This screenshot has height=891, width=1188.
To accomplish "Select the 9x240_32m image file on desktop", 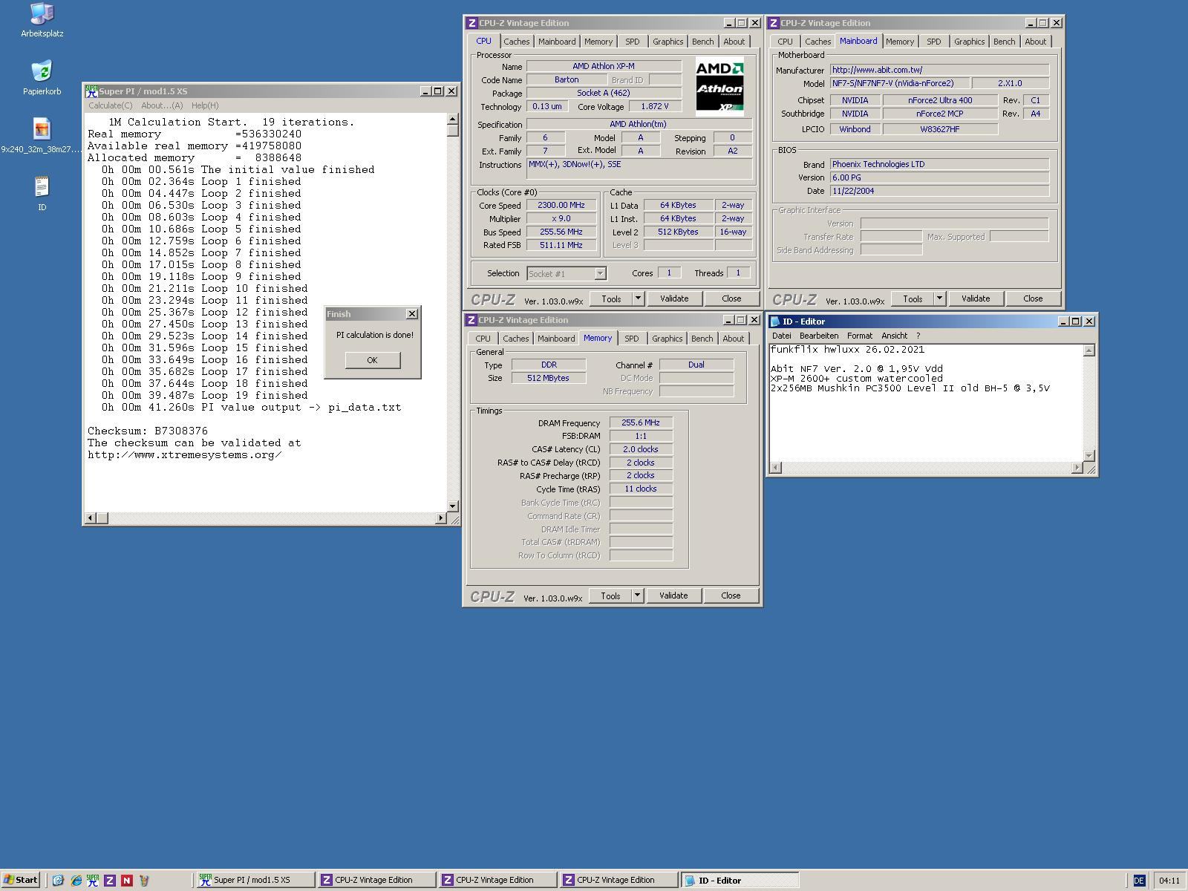I will tap(42, 136).
